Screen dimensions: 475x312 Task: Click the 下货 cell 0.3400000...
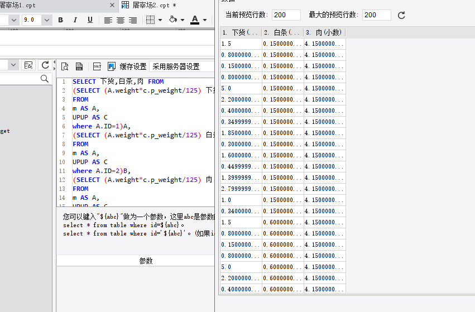(x=241, y=211)
